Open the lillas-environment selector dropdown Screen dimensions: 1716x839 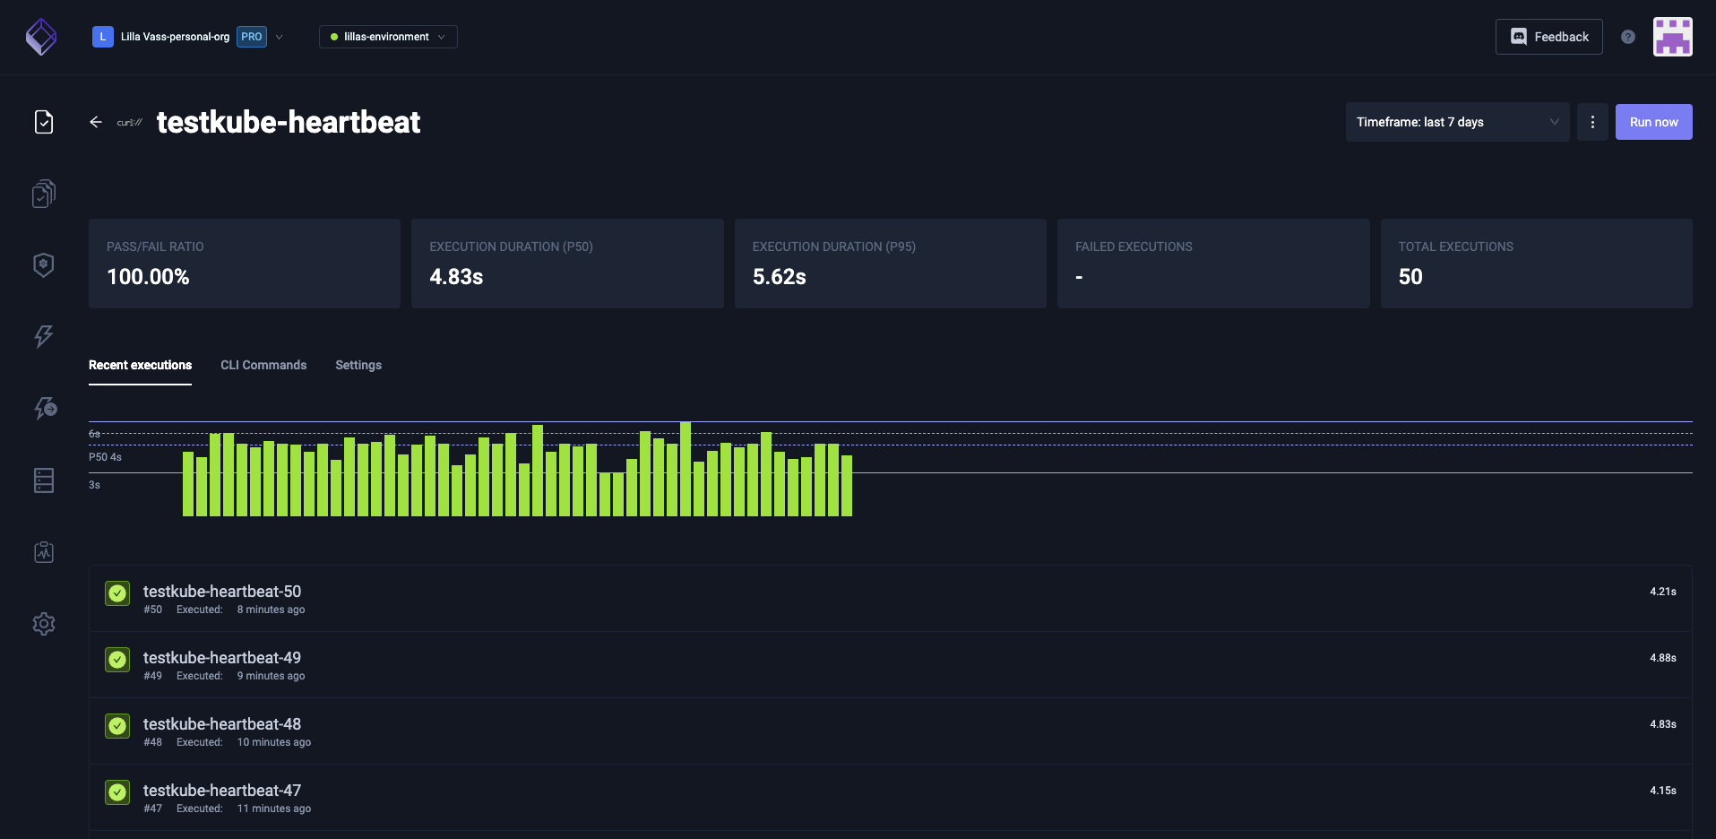click(388, 37)
